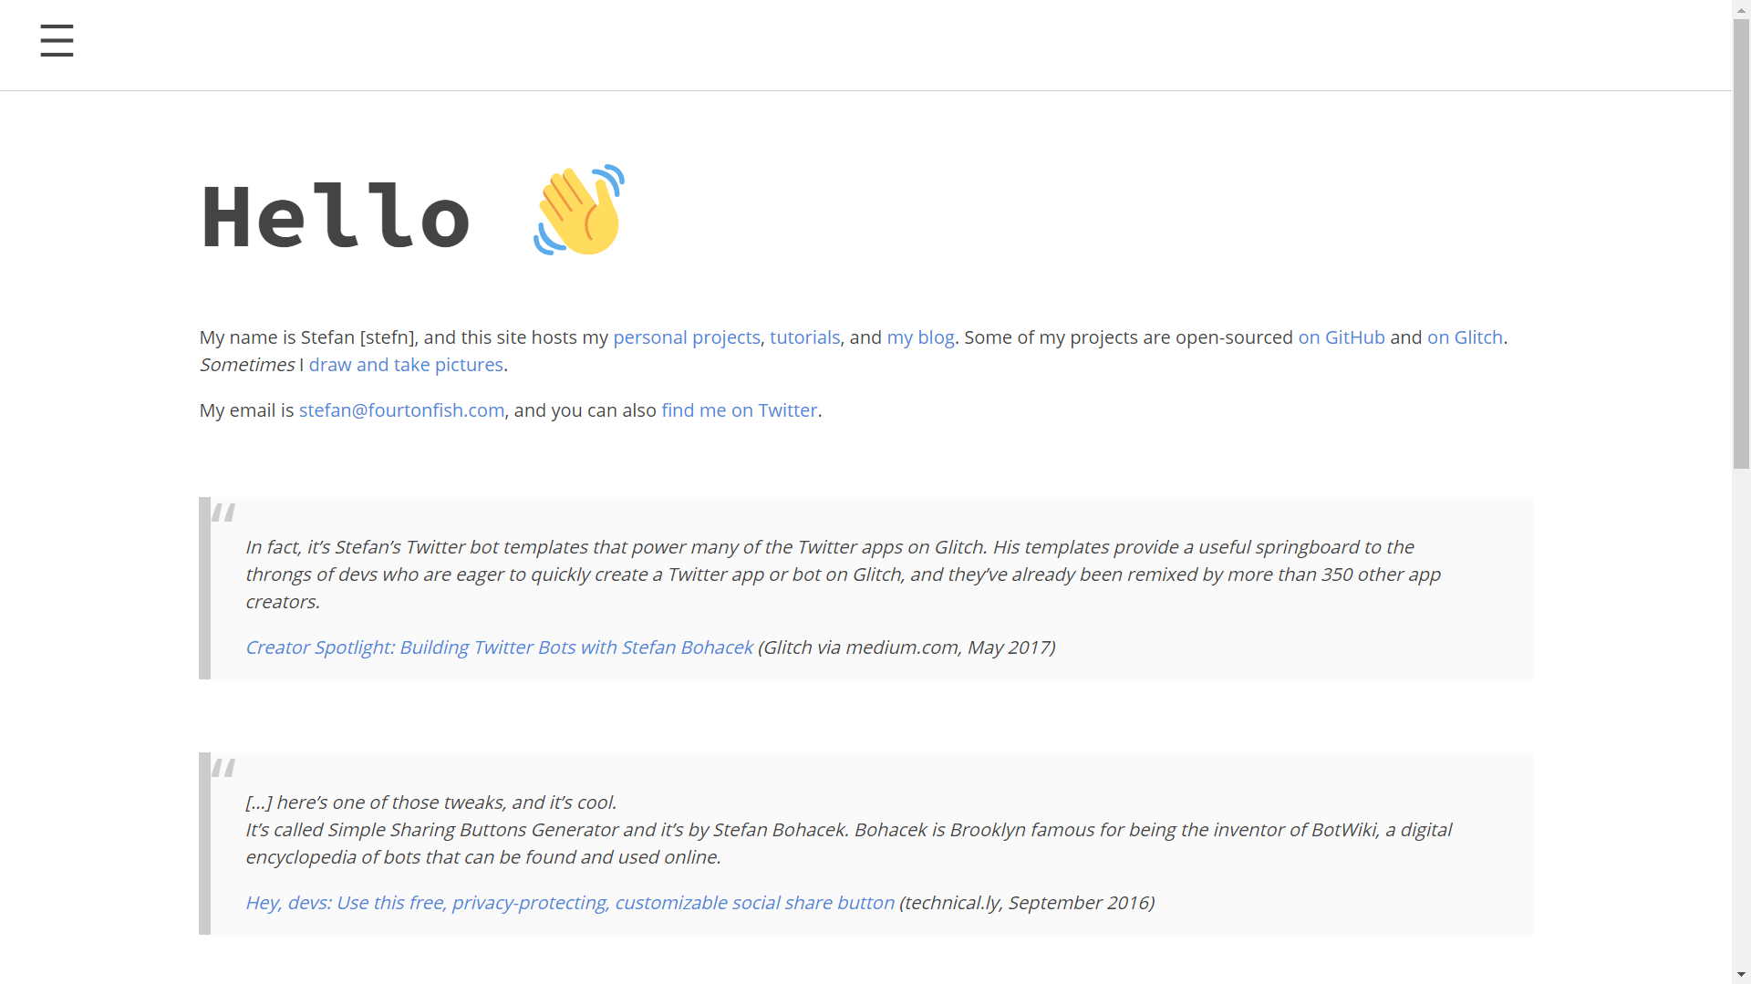Open draw and take pictures link
Image resolution: width=1751 pixels, height=984 pixels.
tap(406, 365)
